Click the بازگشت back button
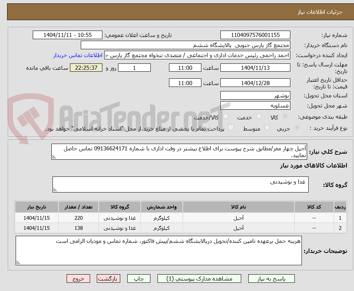This screenshot has width=354, height=291. pyautogui.click(x=108, y=279)
